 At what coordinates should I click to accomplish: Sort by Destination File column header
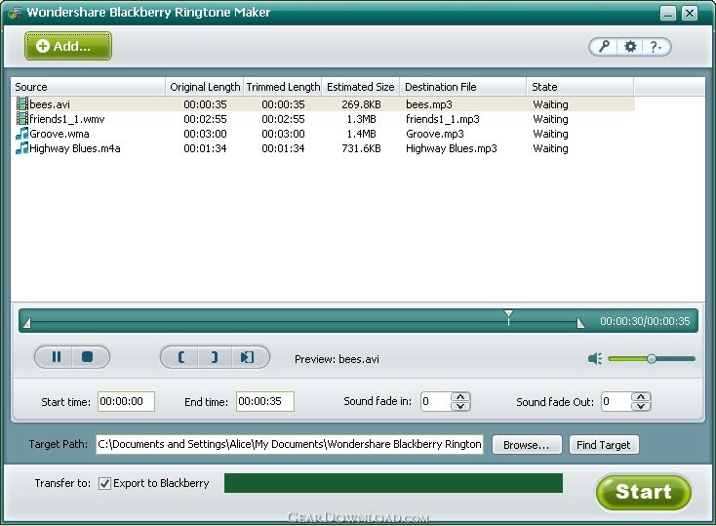click(463, 87)
